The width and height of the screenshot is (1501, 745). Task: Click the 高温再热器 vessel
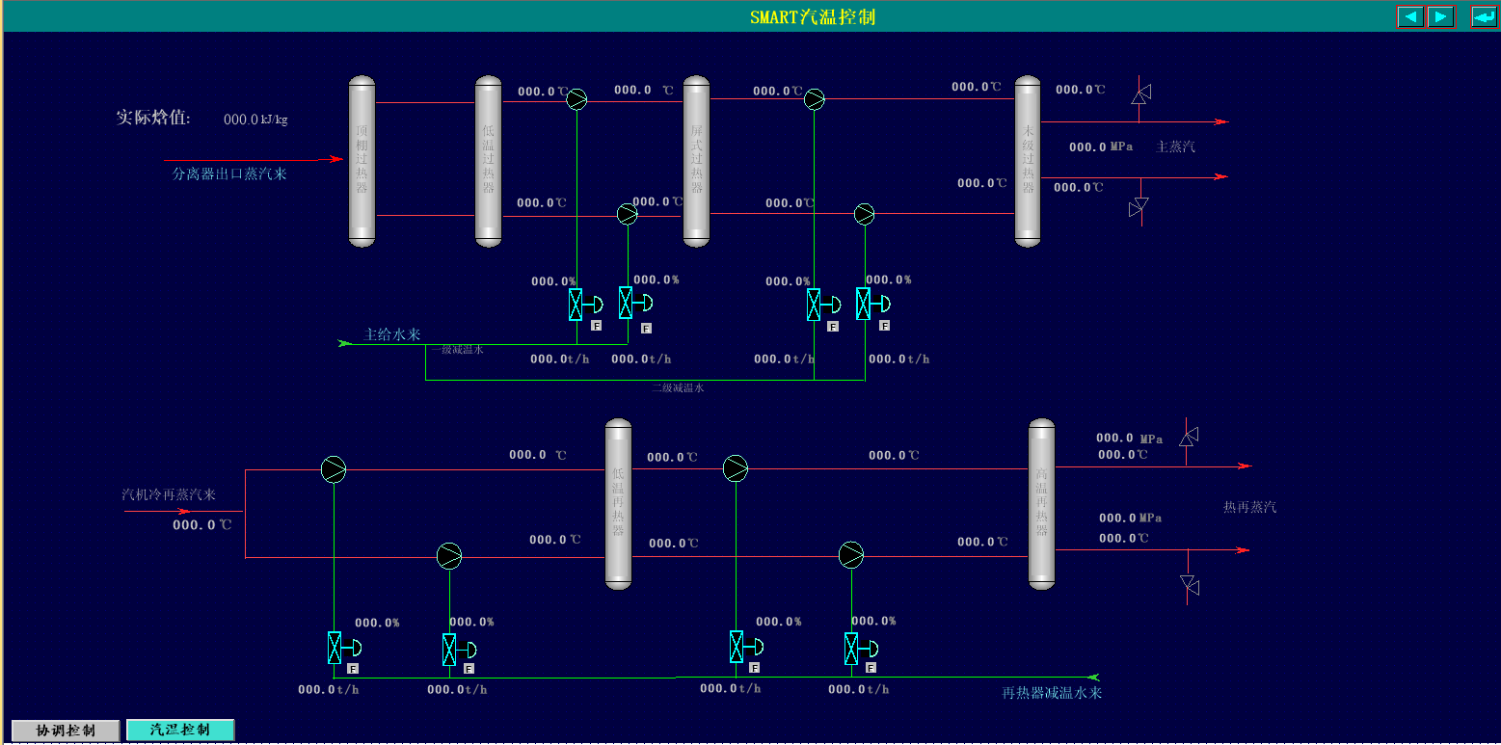click(1041, 503)
